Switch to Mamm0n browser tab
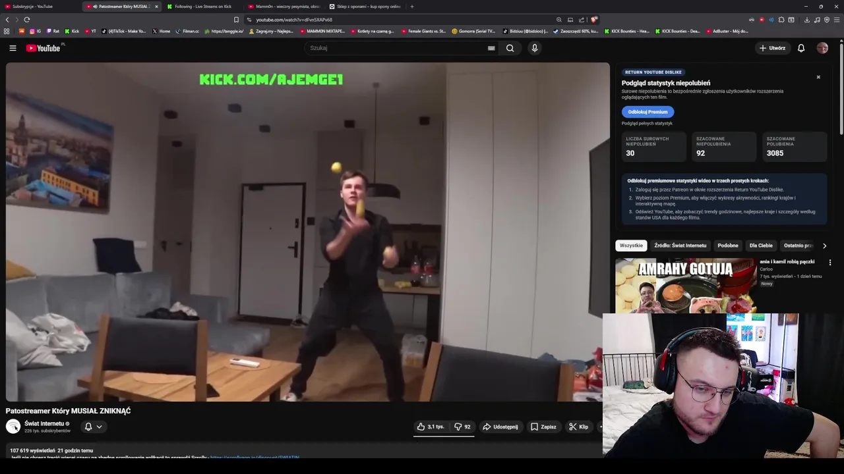Image resolution: width=844 pixels, height=474 pixels. [284, 7]
